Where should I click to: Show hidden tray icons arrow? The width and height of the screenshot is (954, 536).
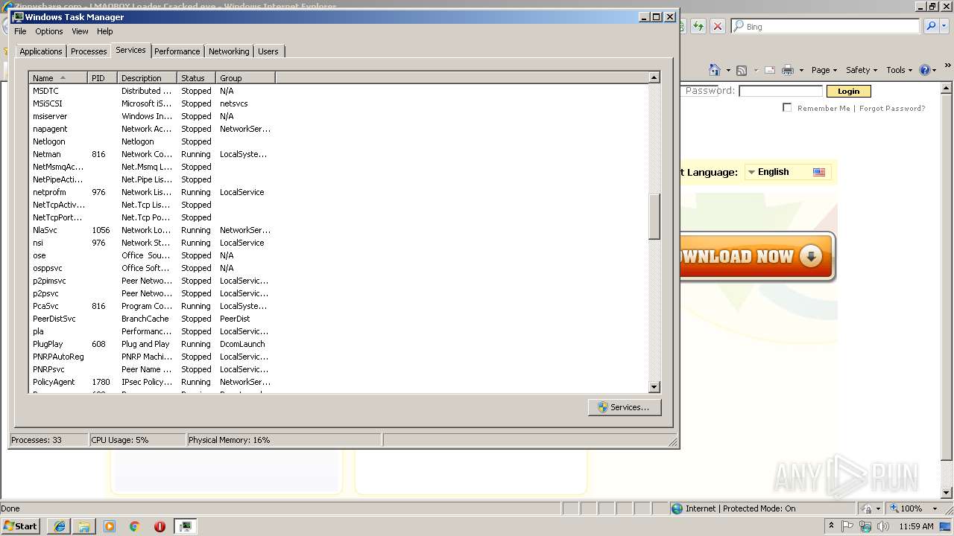pyautogui.click(x=832, y=526)
